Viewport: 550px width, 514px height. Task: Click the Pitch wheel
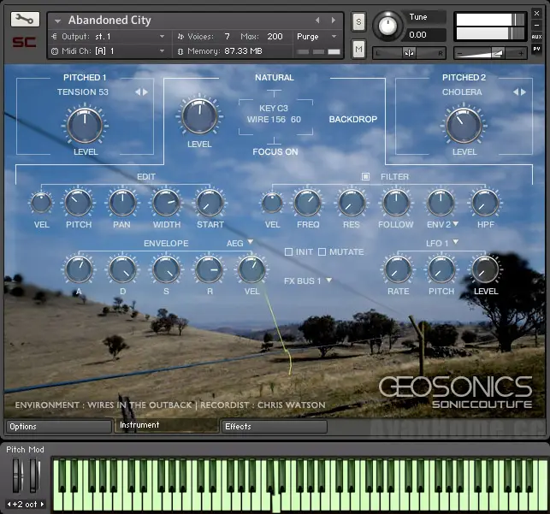18,476
